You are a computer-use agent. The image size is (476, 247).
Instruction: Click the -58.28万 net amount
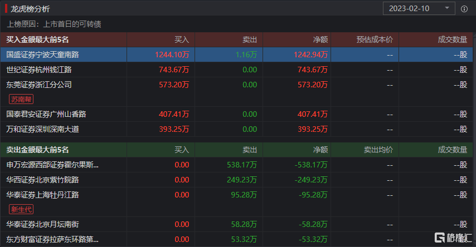pos(313,224)
